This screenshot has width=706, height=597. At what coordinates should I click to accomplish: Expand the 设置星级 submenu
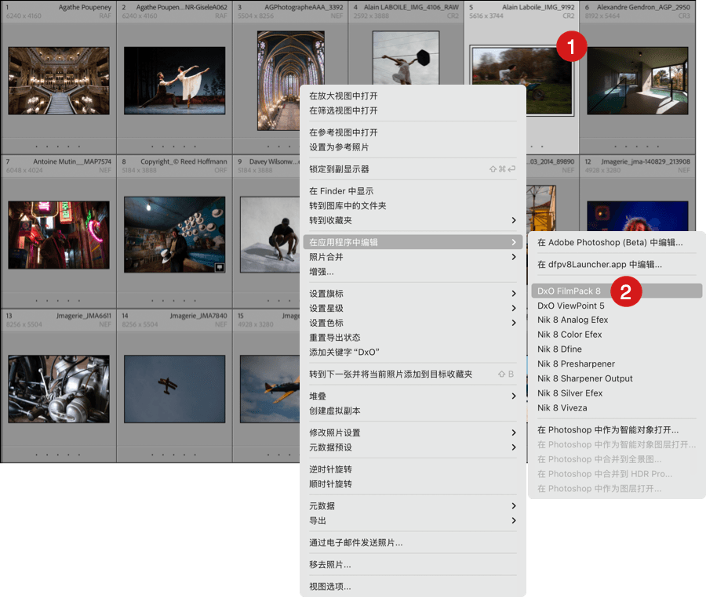pyautogui.click(x=514, y=309)
